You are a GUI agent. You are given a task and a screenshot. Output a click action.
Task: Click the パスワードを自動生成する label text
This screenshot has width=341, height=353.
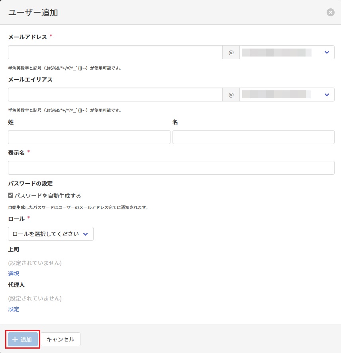coord(48,196)
